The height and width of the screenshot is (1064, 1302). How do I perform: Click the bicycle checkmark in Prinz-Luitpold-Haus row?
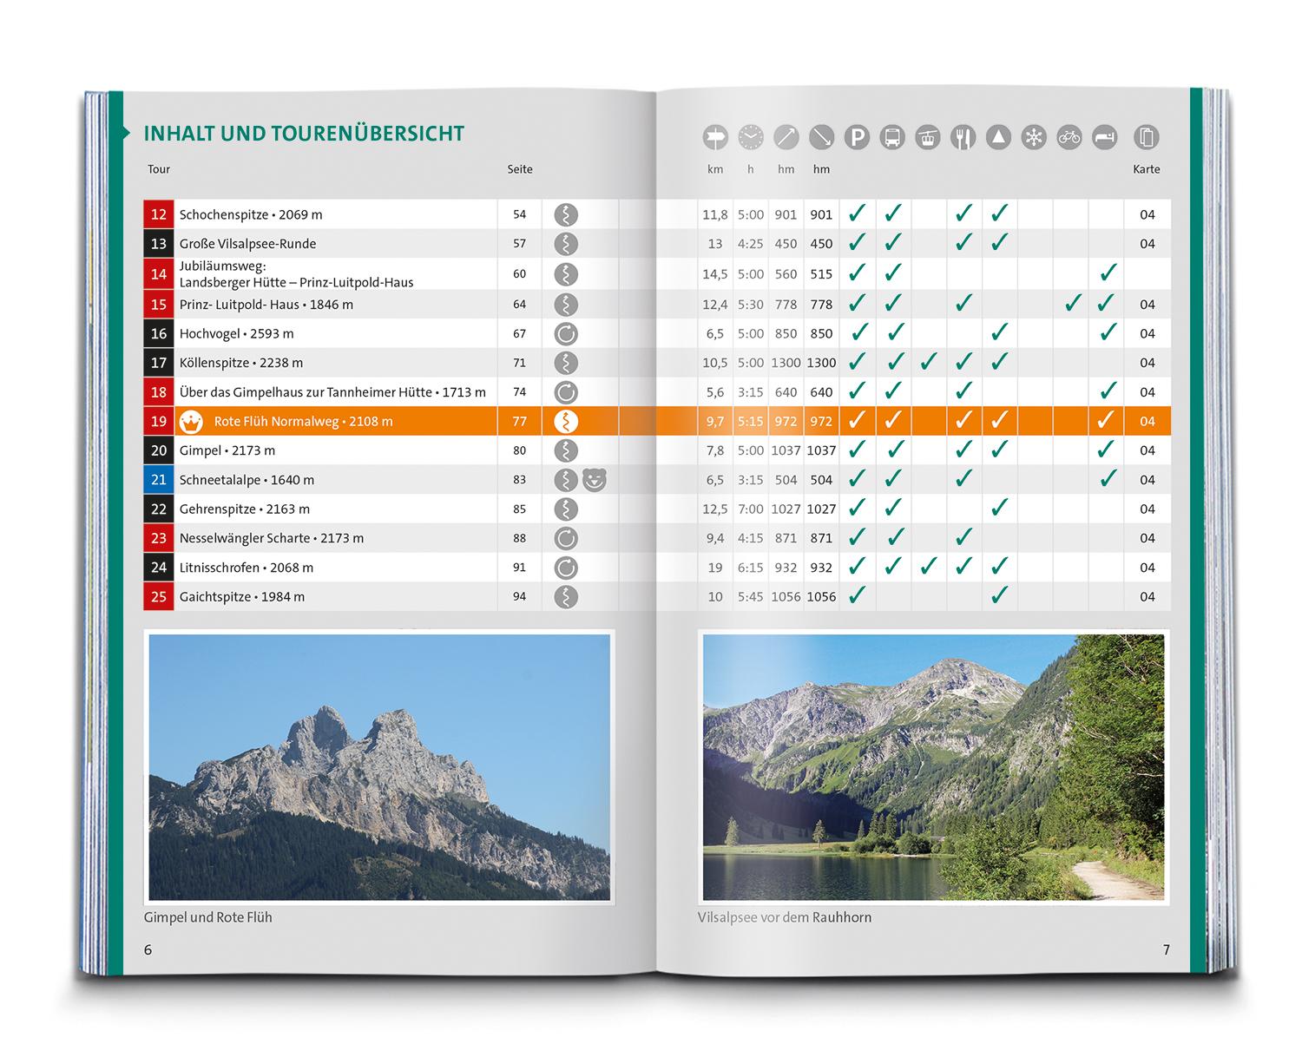(x=1073, y=304)
